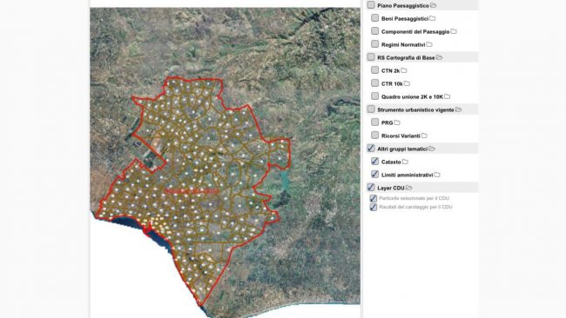Tick the CTN 2k layer checkbox

pos(374,70)
